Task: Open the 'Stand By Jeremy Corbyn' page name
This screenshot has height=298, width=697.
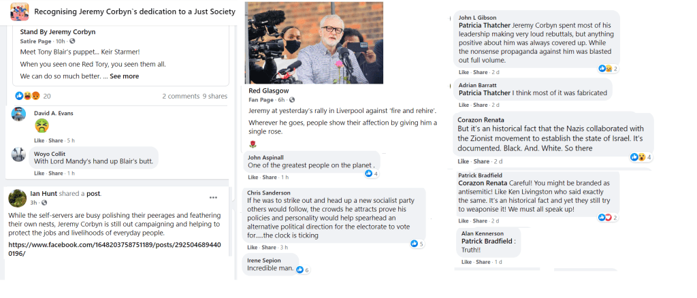Action: pyautogui.click(x=58, y=31)
